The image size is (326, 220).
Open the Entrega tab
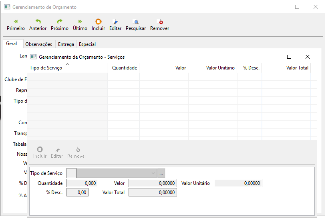pos(66,44)
